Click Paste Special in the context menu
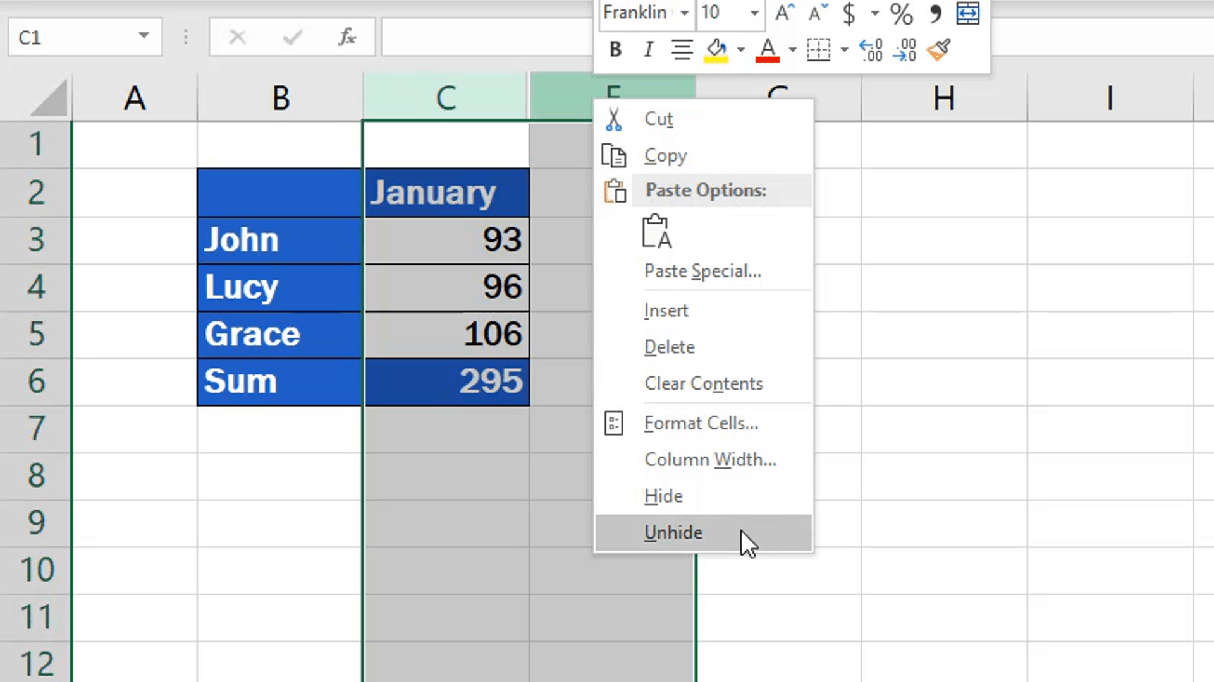 [702, 271]
